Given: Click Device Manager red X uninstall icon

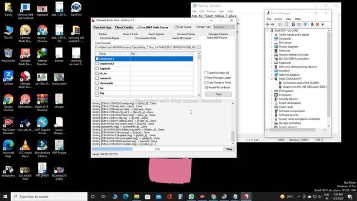Looking at the screenshot, I should [x=317, y=25].
